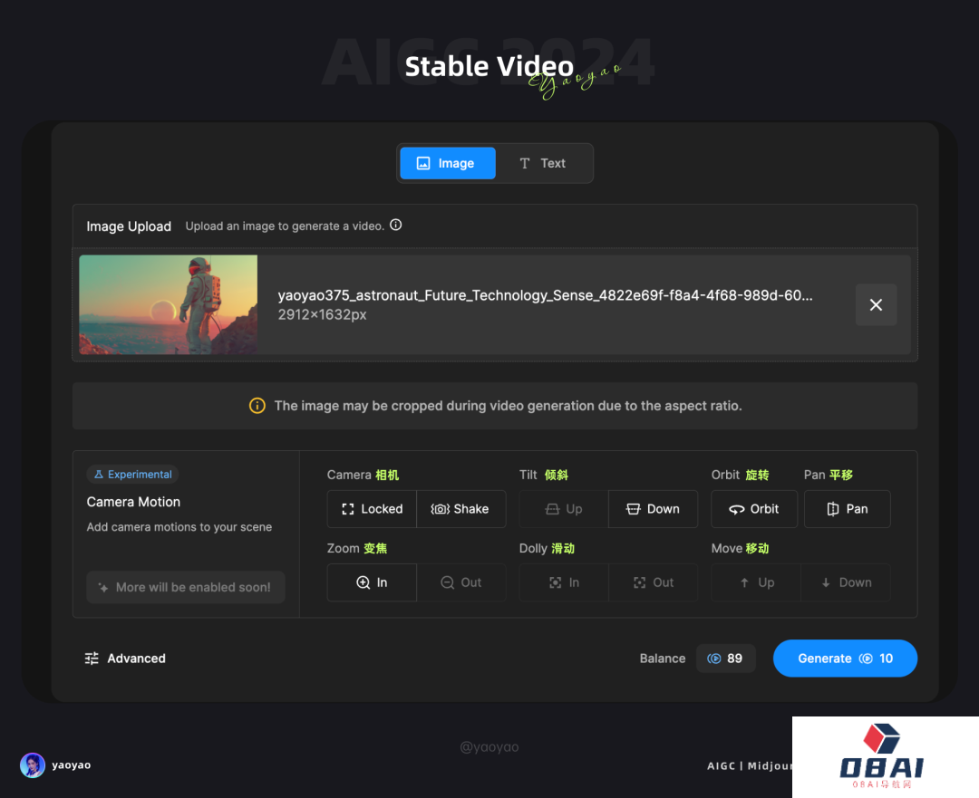The image size is (979, 798).
Task: Select Zoom Out motion
Action: coord(460,582)
